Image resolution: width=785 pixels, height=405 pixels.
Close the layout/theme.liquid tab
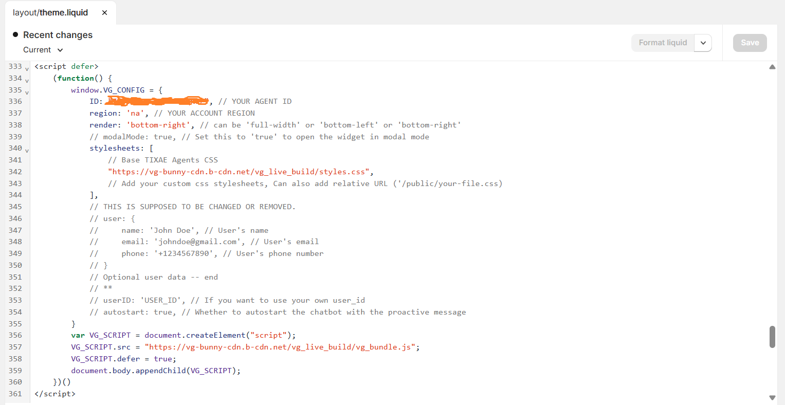point(104,12)
